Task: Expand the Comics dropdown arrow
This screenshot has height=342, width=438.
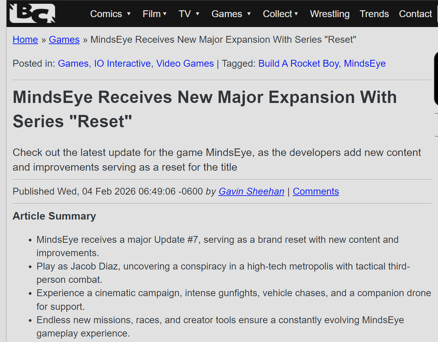Action: tap(129, 14)
